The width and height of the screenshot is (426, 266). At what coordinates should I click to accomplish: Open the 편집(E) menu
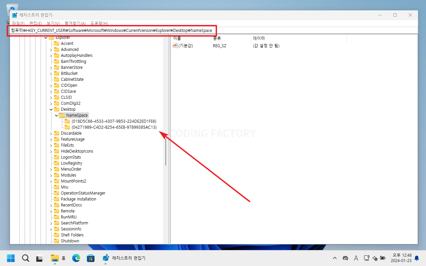point(36,23)
